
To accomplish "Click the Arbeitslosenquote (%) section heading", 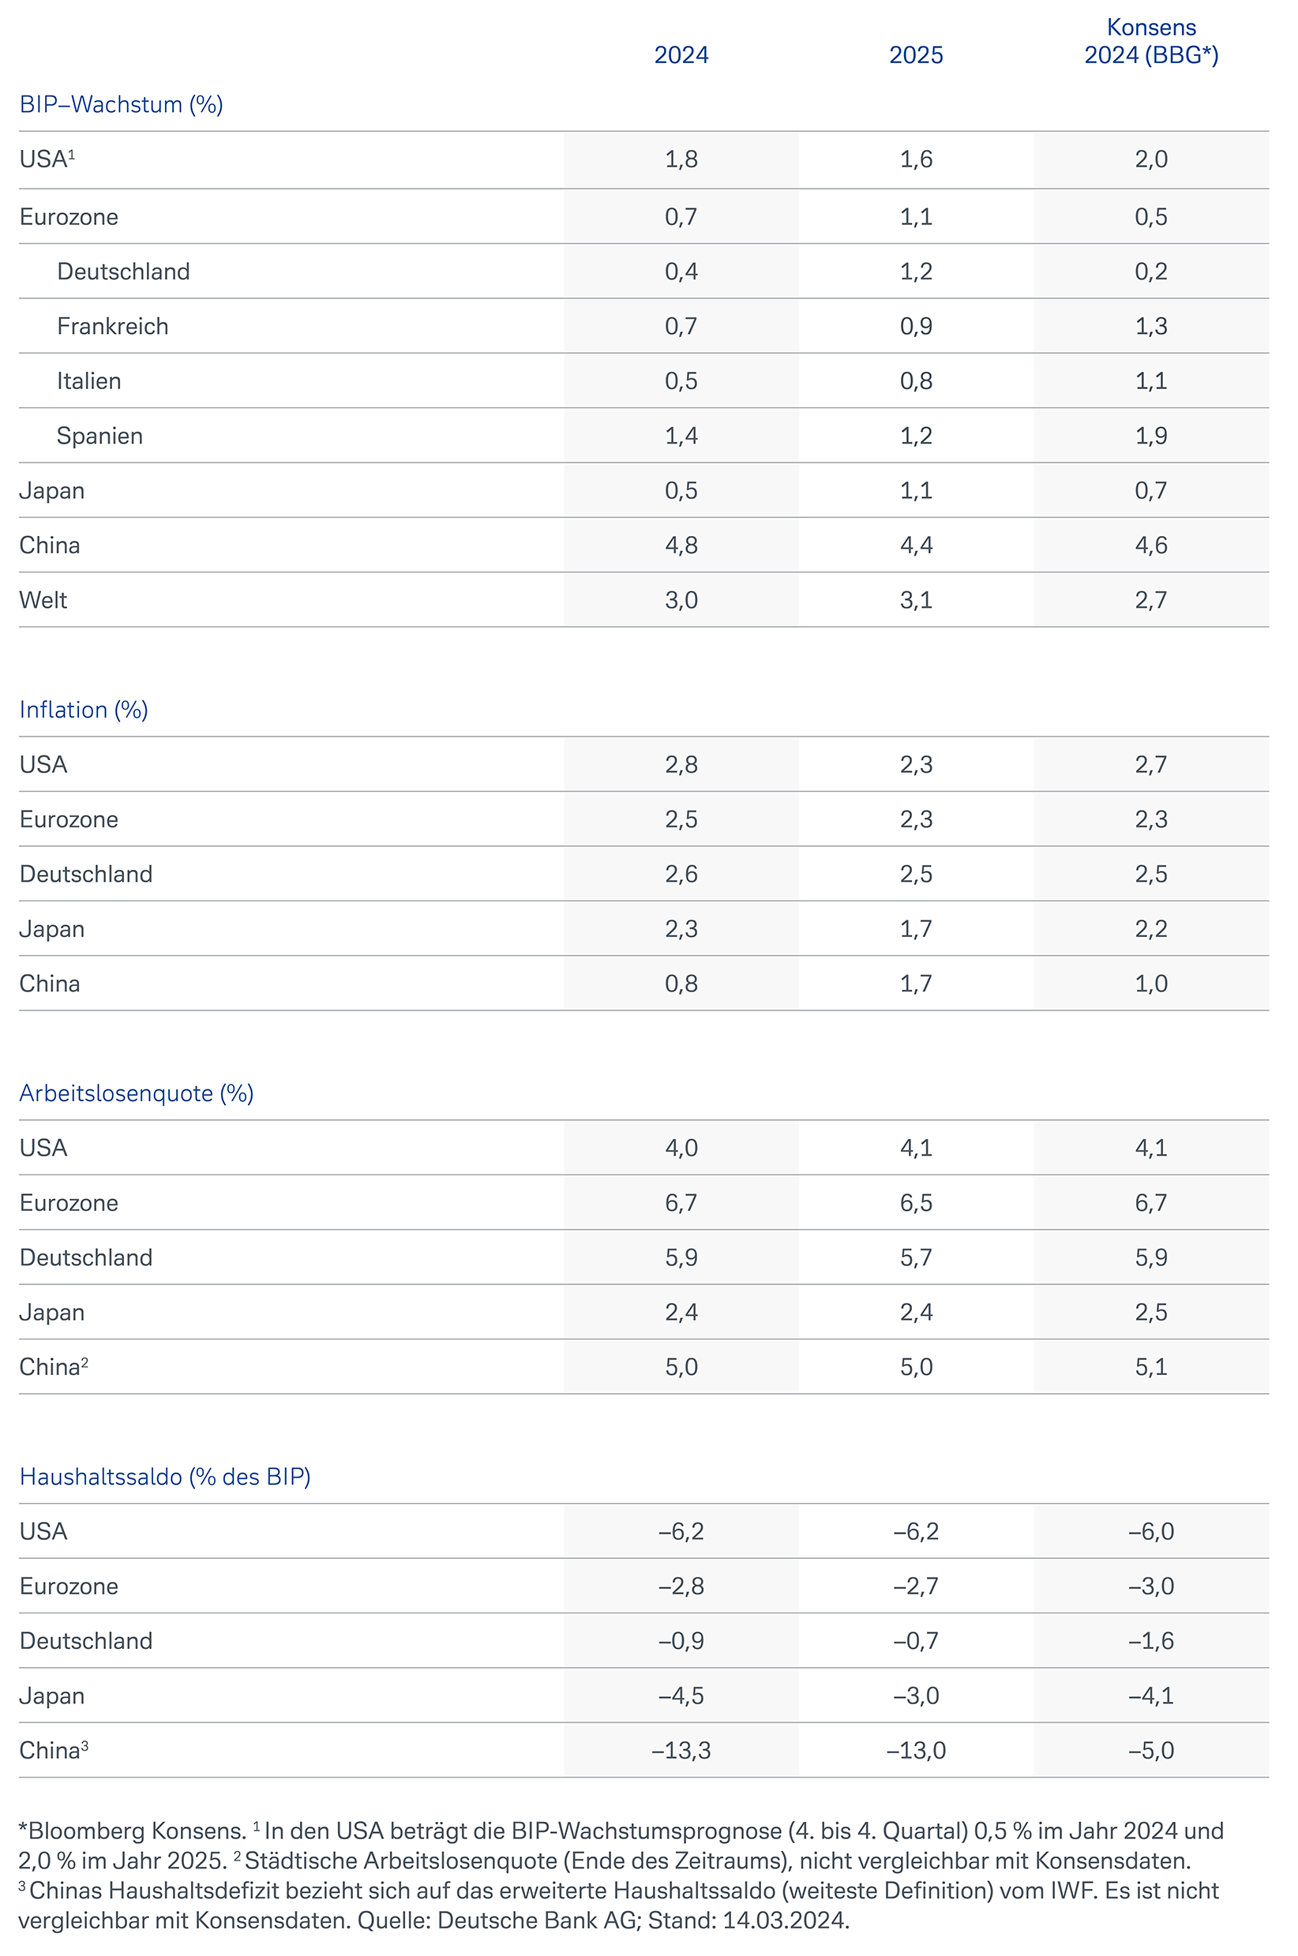I will pyautogui.click(x=137, y=1094).
